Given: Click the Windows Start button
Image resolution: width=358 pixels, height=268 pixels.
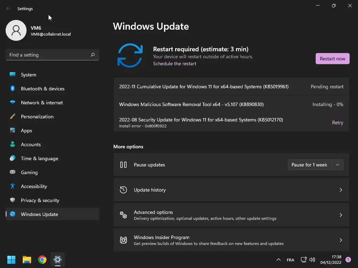Looking at the screenshot, I should [x=12, y=260].
